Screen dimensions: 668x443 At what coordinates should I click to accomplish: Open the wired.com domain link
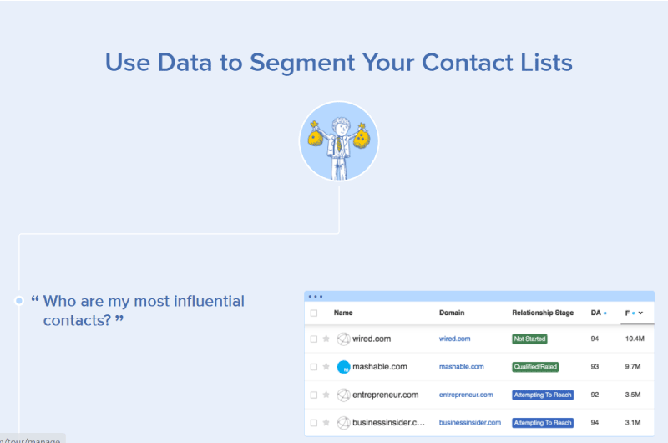tap(454, 339)
